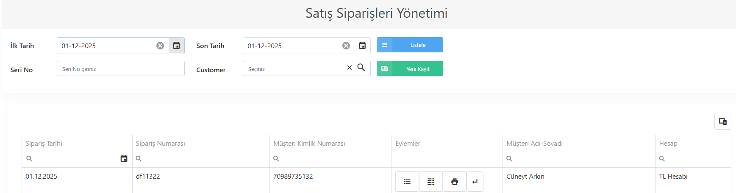Filter by the Müşteri Adı-Soyadı search box
This screenshot has height=193, width=736.
pos(579,159)
